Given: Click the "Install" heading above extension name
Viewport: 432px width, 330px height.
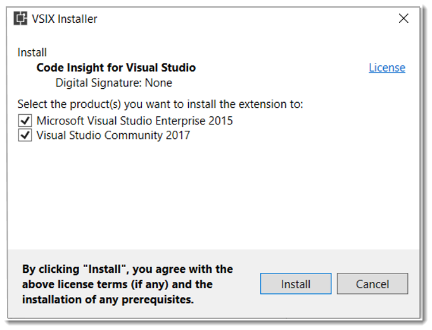Looking at the screenshot, I should 32,53.
